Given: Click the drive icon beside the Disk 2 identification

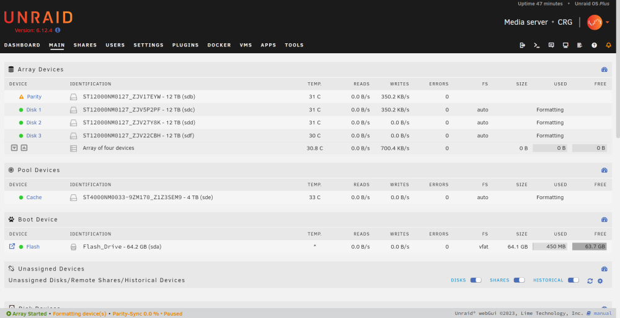Looking at the screenshot, I should tap(74, 122).
